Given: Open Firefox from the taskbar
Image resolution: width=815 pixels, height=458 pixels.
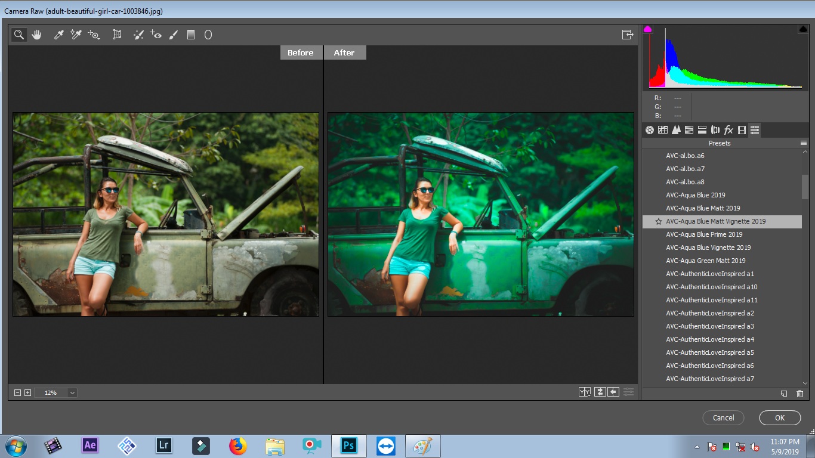Looking at the screenshot, I should coord(238,445).
